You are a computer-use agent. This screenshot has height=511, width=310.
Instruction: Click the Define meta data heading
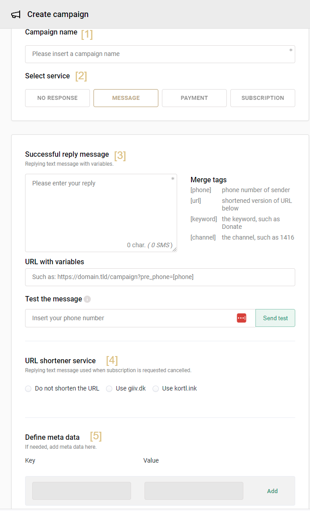click(x=52, y=438)
